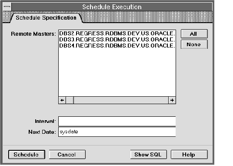Click the horizontal scrollbar track
This screenshot has height=166, width=233.
click(121, 100)
